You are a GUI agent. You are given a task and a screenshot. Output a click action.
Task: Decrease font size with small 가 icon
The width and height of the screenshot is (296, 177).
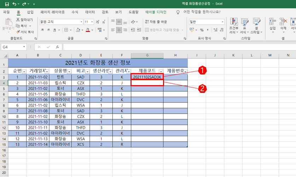pyautogui.click(x=104, y=22)
